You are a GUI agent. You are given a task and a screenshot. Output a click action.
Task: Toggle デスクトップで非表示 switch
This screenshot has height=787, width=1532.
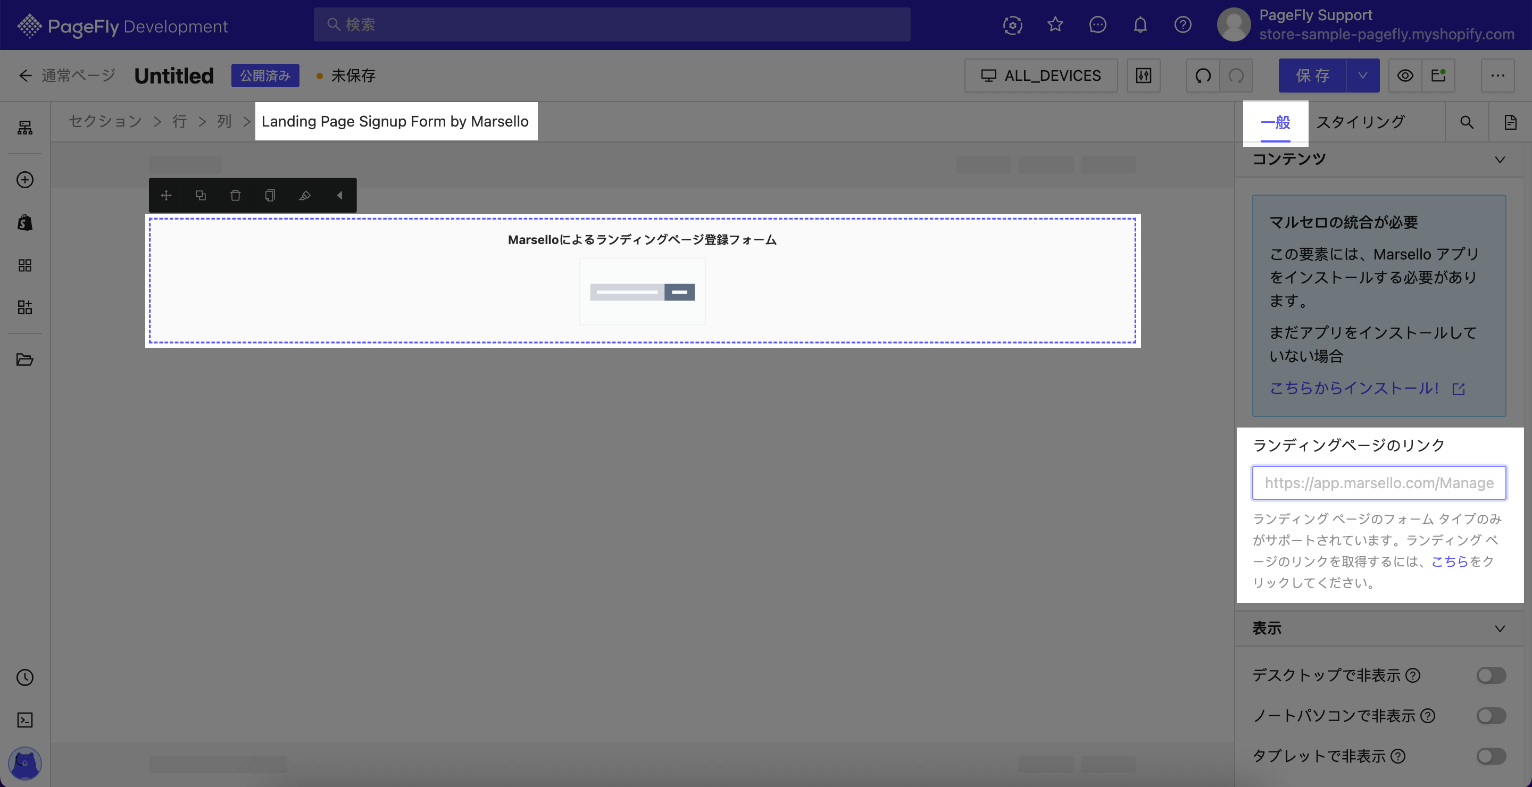1491,675
